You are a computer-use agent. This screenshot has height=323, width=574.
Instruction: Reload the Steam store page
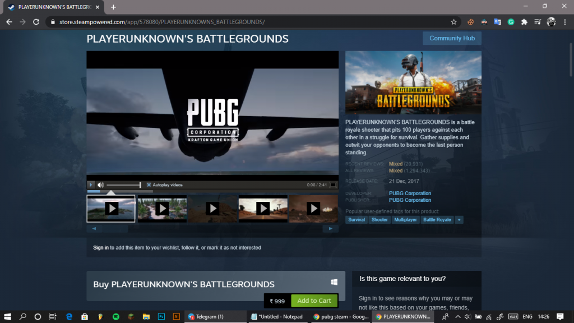pos(36,22)
